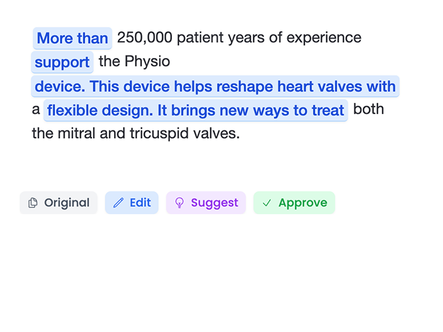Click the highlighted words 'heart valves with'
The height and width of the screenshot is (332, 443).
pos(336,87)
